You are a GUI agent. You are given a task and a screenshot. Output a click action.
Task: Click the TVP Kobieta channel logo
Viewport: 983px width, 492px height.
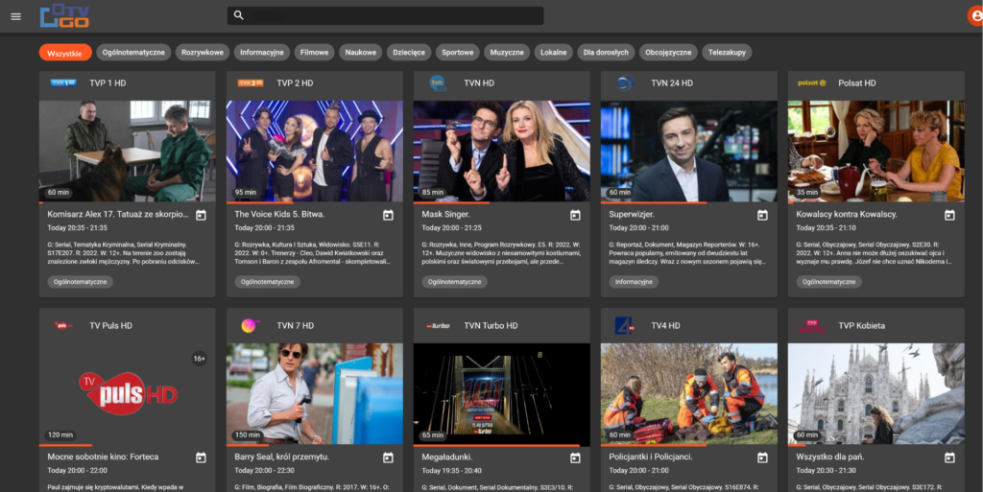(812, 325)
